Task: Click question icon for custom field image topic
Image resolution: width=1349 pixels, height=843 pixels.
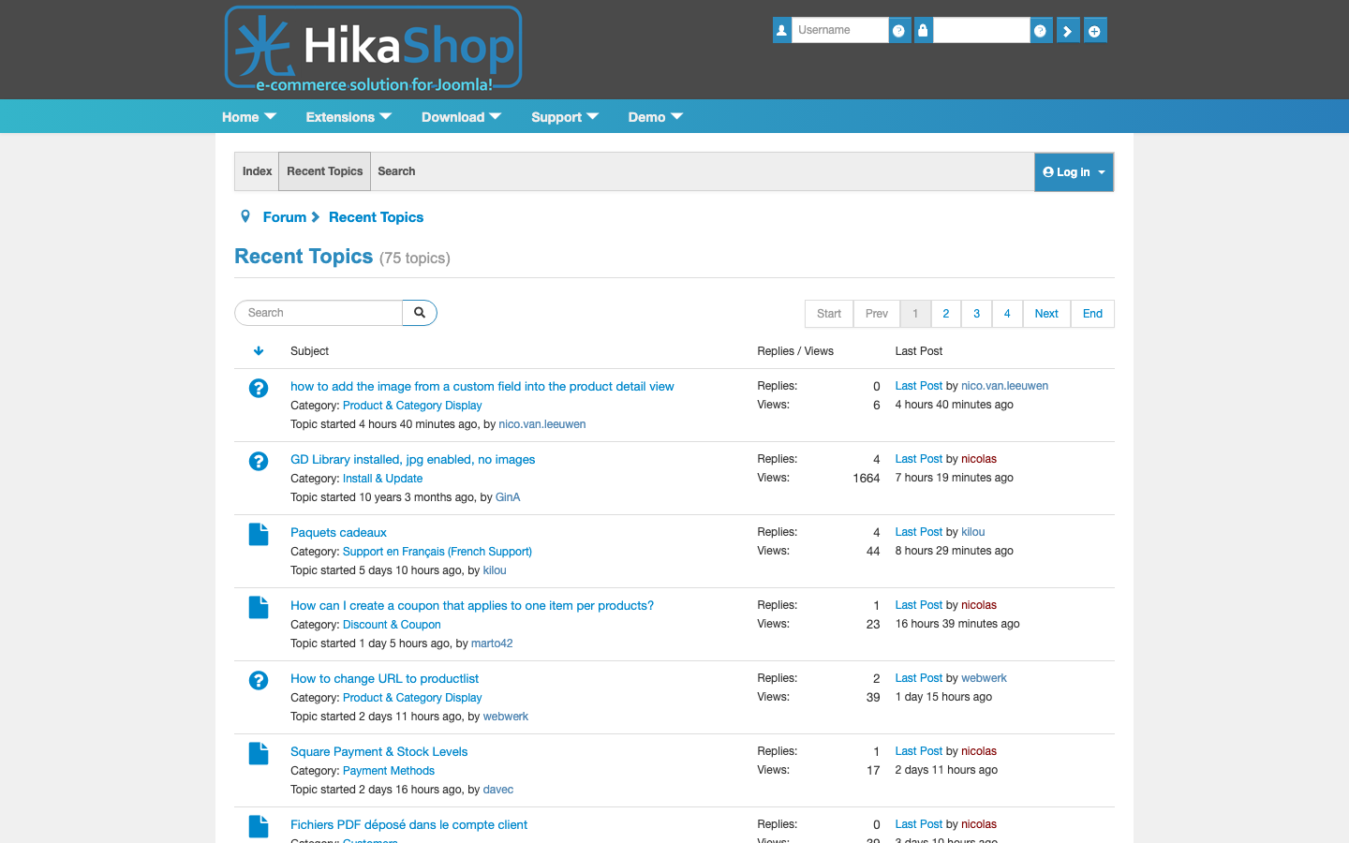Action: [259, 388]
